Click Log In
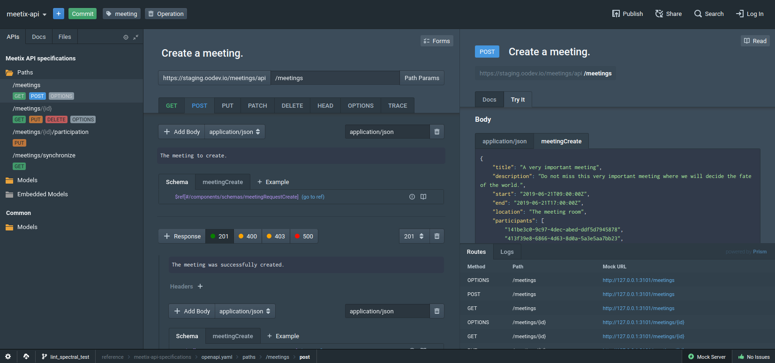The height and width of the screenshot is (363, 775). coord(750,14)
